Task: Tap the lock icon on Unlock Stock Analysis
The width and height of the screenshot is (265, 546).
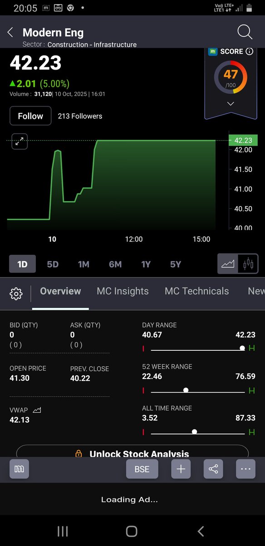Action: point(79,454)
